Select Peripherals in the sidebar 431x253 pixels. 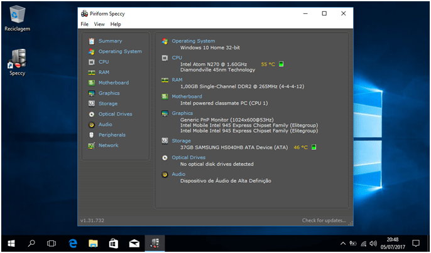(x=112, y=135)
